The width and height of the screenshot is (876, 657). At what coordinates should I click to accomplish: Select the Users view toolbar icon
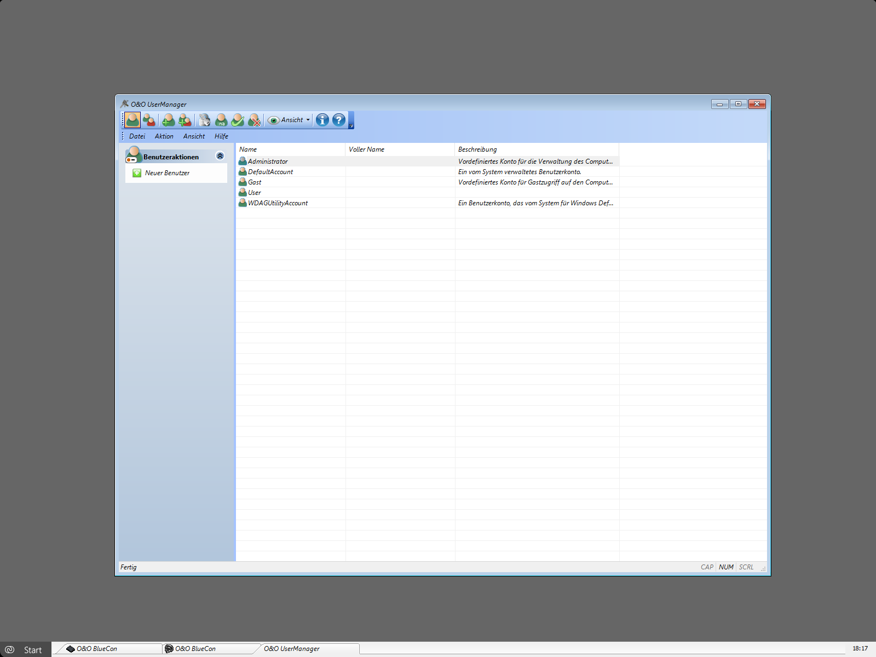(132, 120)
